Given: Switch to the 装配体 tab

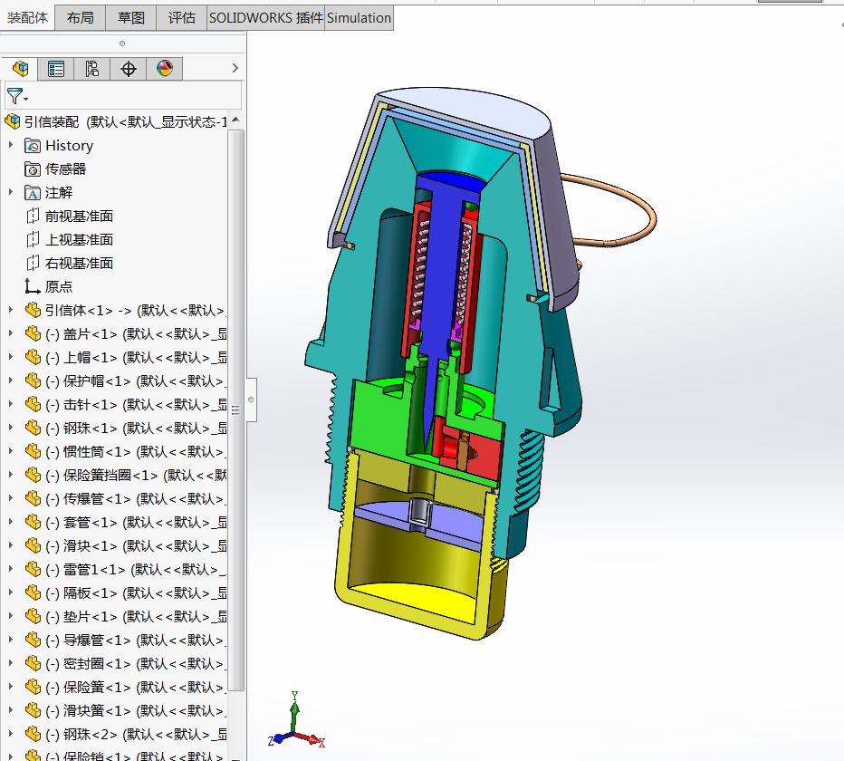Looking at the screenshot, I should (x=27, y=18).
